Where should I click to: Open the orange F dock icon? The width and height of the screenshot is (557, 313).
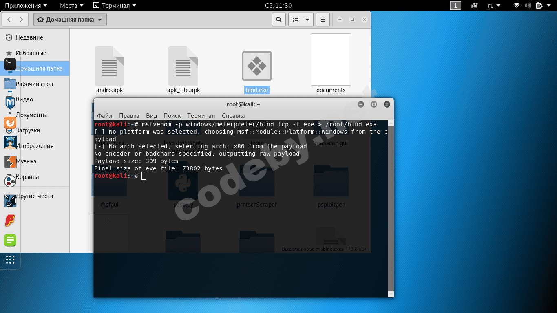tap(10, 220)
